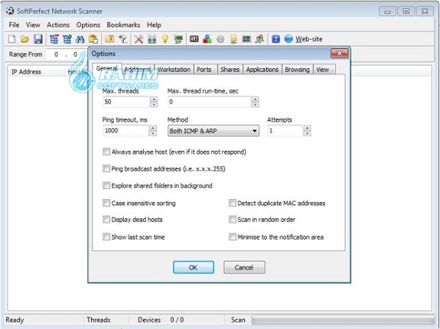The width and height of the screenshot is (440, 329).
Task: Click the funnel filter toolbar icon
Action: (x=123, y=39)
